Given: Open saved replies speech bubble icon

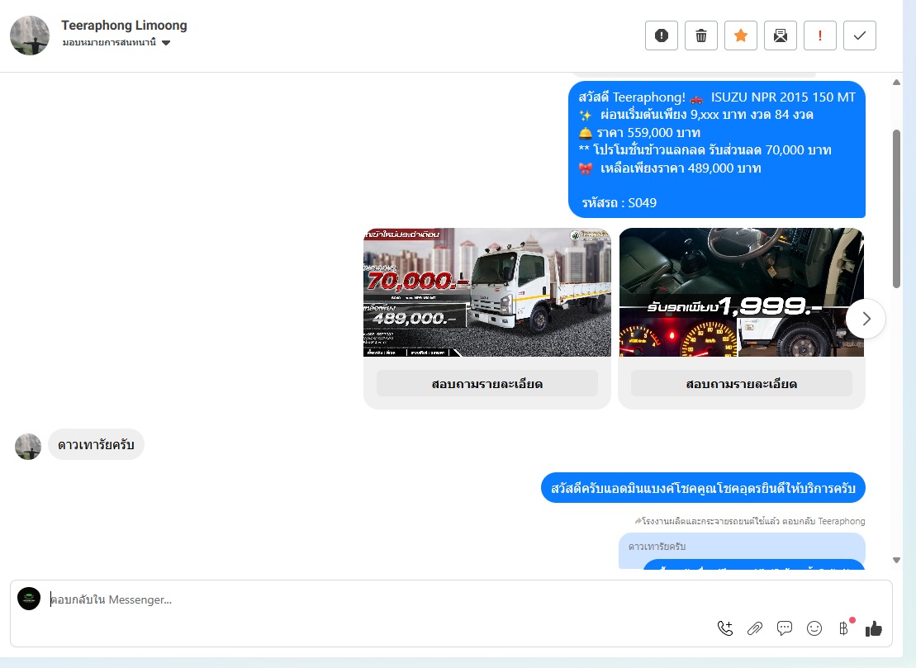Looking at the screenshot, I should click(785, 628).
